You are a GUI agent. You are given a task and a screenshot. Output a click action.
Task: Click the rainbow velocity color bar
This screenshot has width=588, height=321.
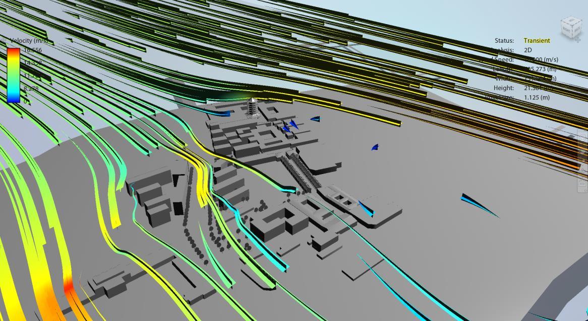click(13, 75)
